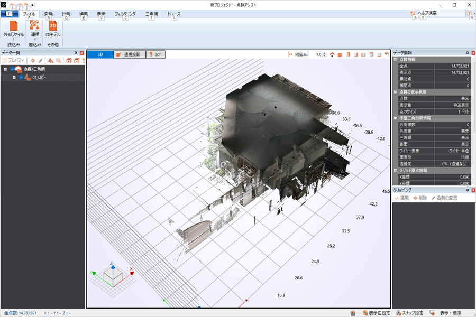The height and width of the screenshot is (317, 476).
Task: Switch to the 計測 ribbon tab
Action: tap(66, 13)
